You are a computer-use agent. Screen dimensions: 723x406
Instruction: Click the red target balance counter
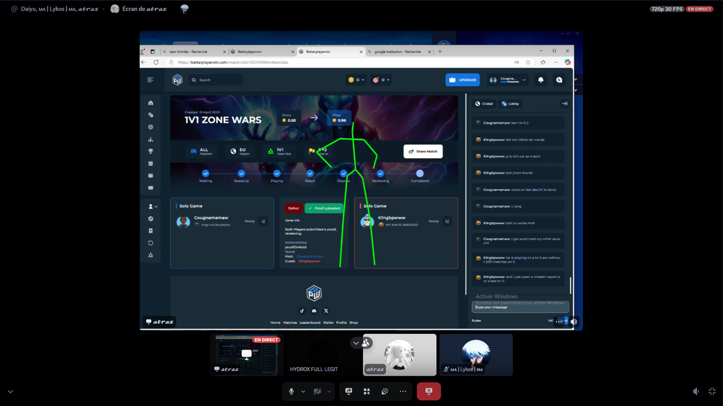click(381, 80)
